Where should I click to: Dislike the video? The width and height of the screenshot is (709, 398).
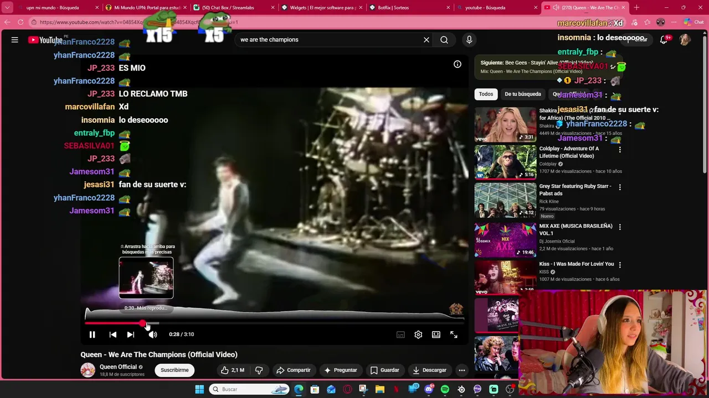(x=259, y=370)
